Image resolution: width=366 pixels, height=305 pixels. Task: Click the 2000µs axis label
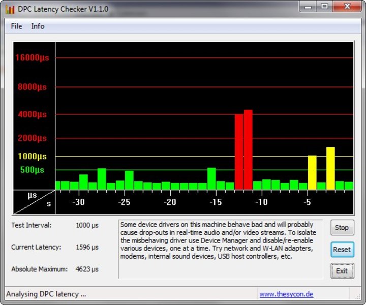pyautogui.click(x=32, y=138)
